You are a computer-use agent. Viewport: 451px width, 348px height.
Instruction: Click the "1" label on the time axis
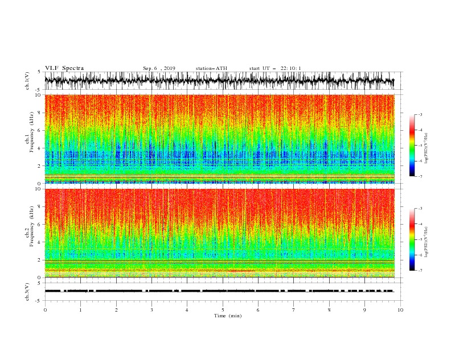click(x=80, y=310)
